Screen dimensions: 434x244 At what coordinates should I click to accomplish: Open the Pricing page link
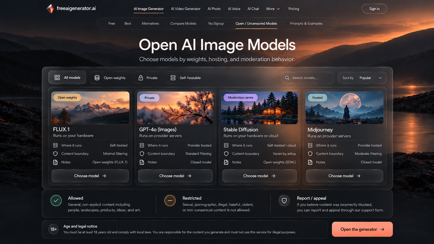click(294, 9)
